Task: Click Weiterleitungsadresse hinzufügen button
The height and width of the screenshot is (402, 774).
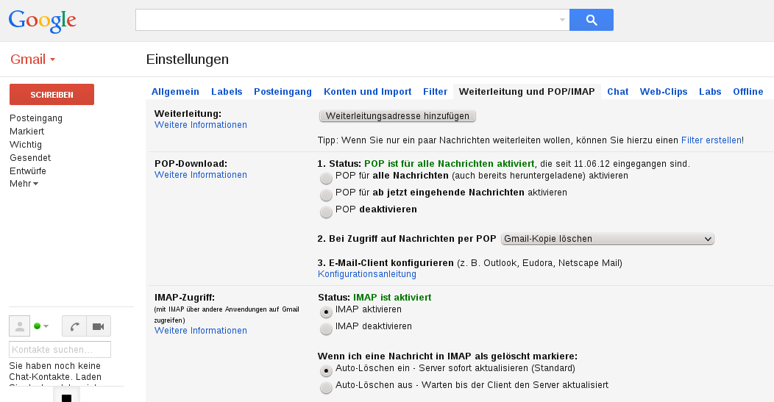Action: (x=397, y=116)
